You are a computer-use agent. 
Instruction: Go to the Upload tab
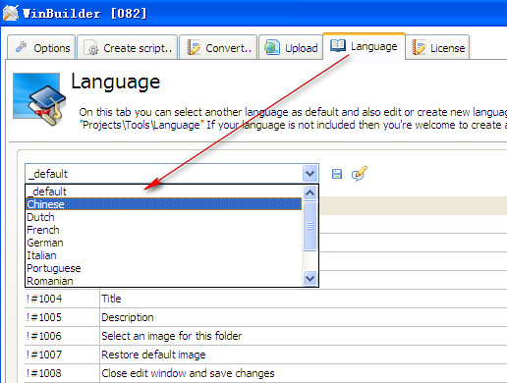tap(291, 48)
